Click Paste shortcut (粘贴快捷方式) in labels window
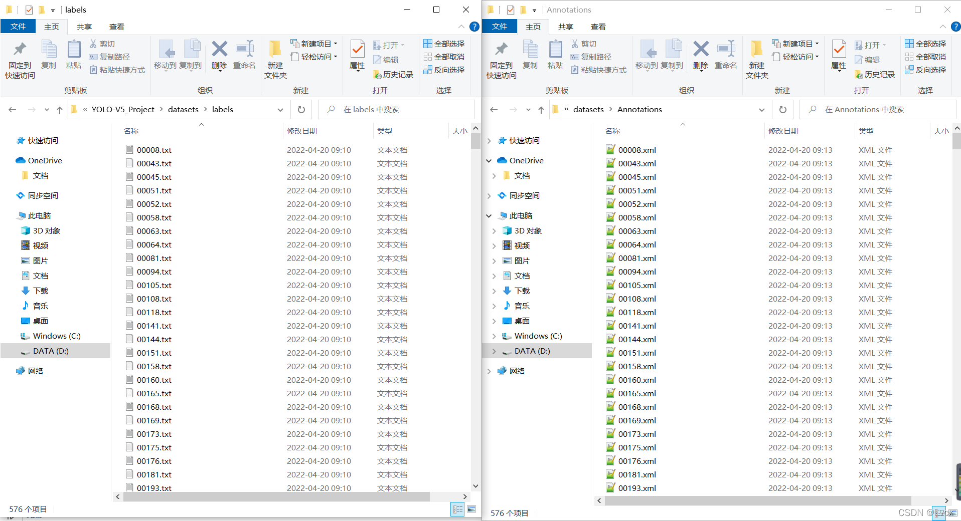Viewport: 961px width, 521px height. coord(117,70)
